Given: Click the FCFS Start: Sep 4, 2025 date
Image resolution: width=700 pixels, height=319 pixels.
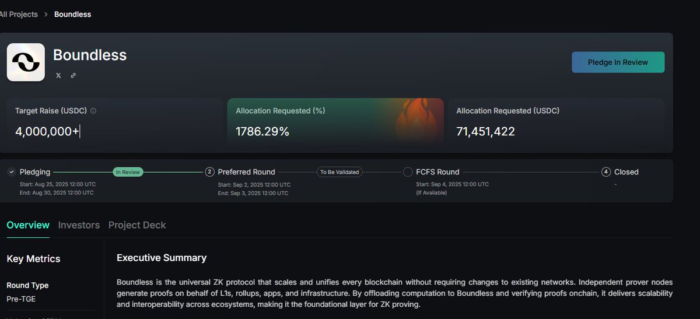Looking at the screenshot, I should [452, 184].
